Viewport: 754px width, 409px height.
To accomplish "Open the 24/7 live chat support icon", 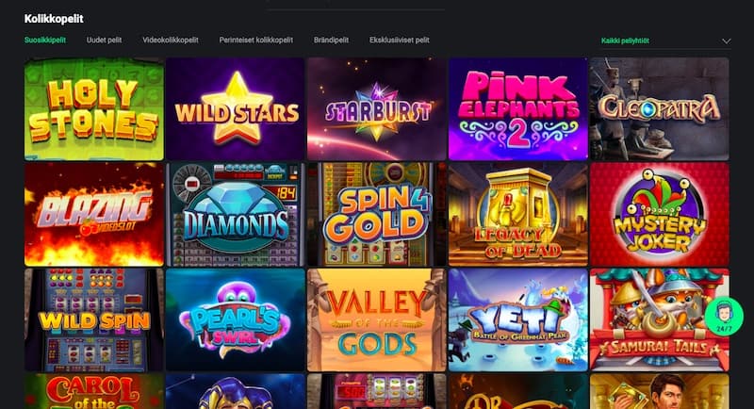I will [x=724, y=317].
